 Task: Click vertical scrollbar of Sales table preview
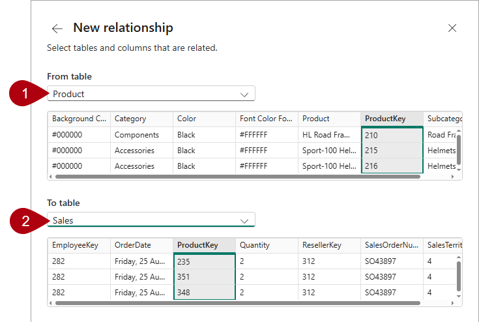click(459, 276)
